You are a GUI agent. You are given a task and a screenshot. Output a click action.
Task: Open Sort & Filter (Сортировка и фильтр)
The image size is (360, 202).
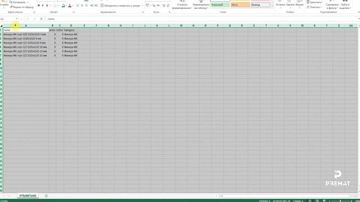pos(332,4)
